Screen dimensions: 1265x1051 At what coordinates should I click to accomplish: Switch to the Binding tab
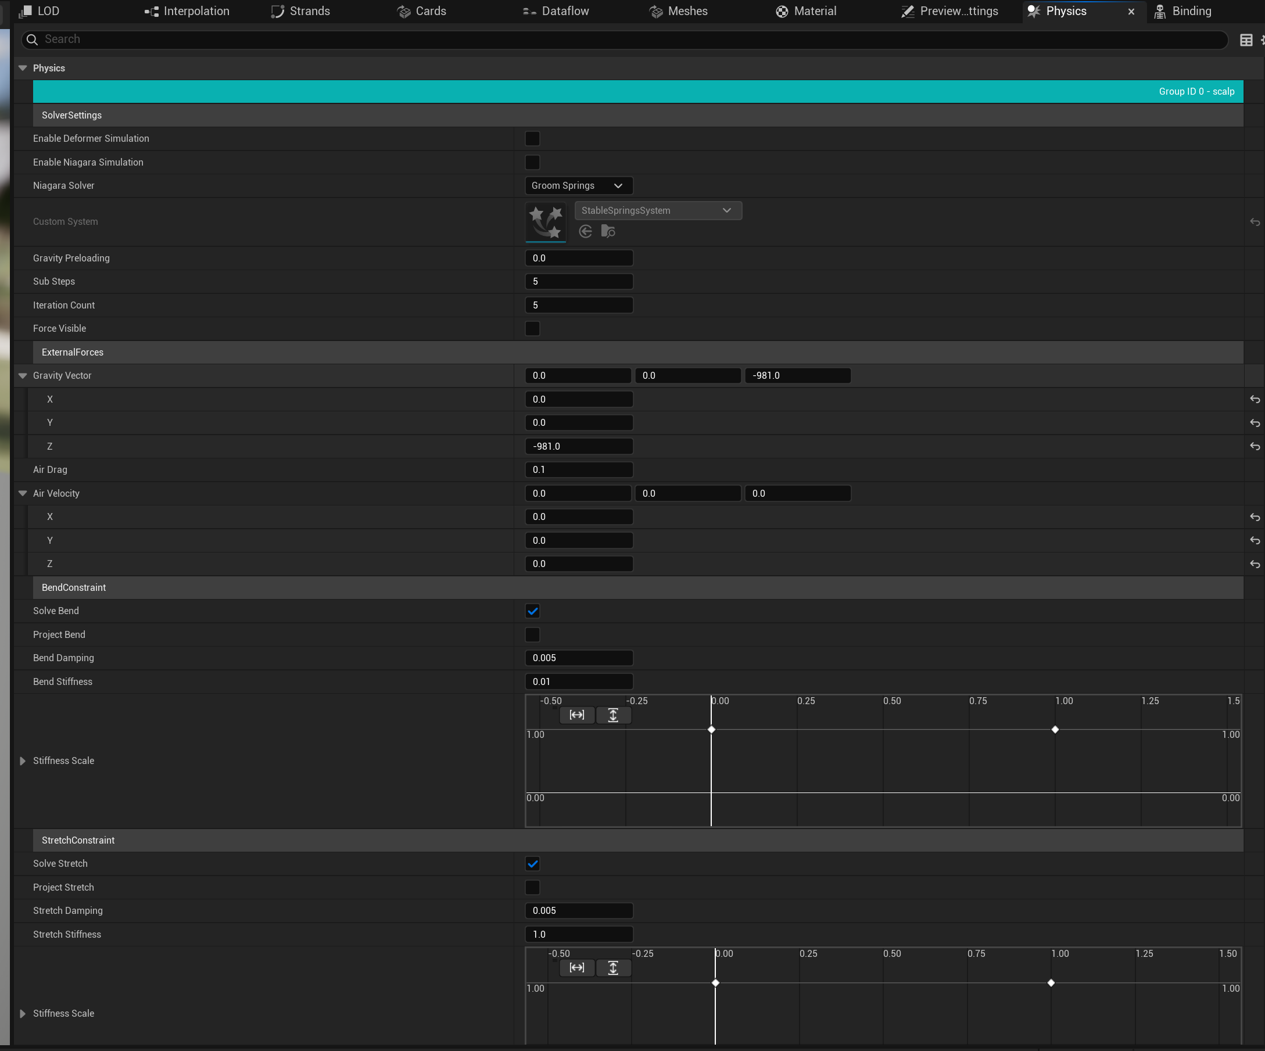point(1182,11)
